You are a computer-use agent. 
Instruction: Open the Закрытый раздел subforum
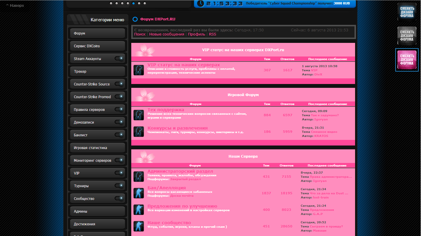186,179
